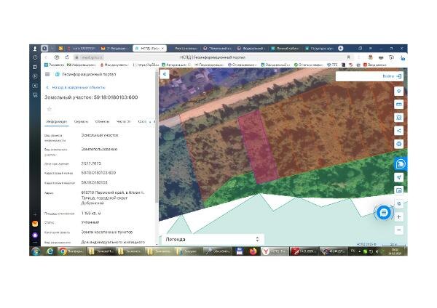Switch to the Сервисы tab
The image size is (437, 308).
click(x=81, y=122)
